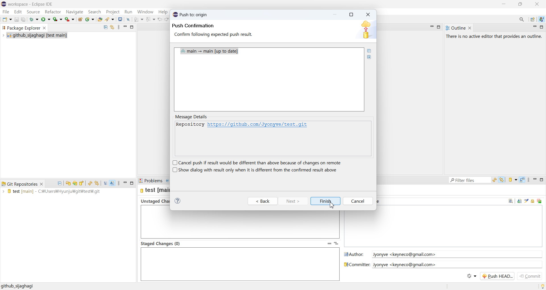Open Package Explorer View Menu
Screen dimensions: 546x290
tap(119, 27)
